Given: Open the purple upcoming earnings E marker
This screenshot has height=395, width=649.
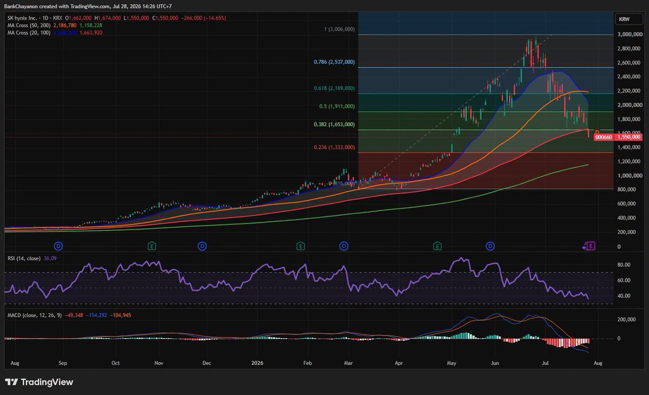Looking at the screenshot, I should 591,246.
